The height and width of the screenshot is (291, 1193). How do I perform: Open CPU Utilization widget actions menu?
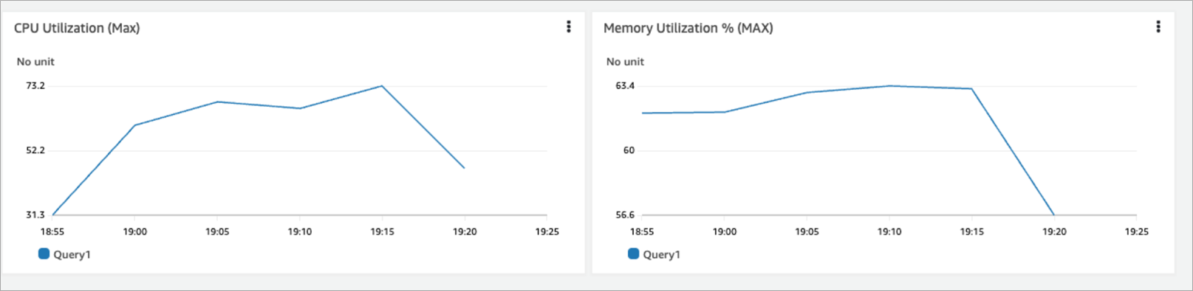[568, 27]
